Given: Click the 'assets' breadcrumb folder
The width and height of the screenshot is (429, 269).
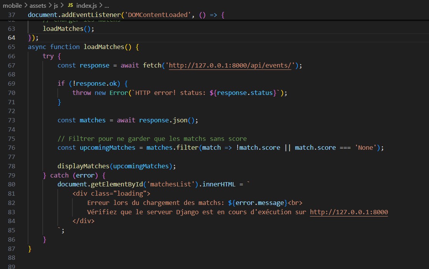Looking at the screenshot, I should (38, 5).
